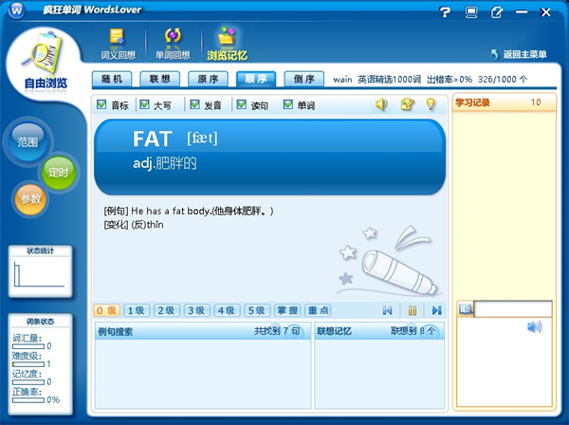The width and height of the screenshot is (569, 425).
Task: Play audio with the lower-right speaker icon
Action: (x=534, y=327)
